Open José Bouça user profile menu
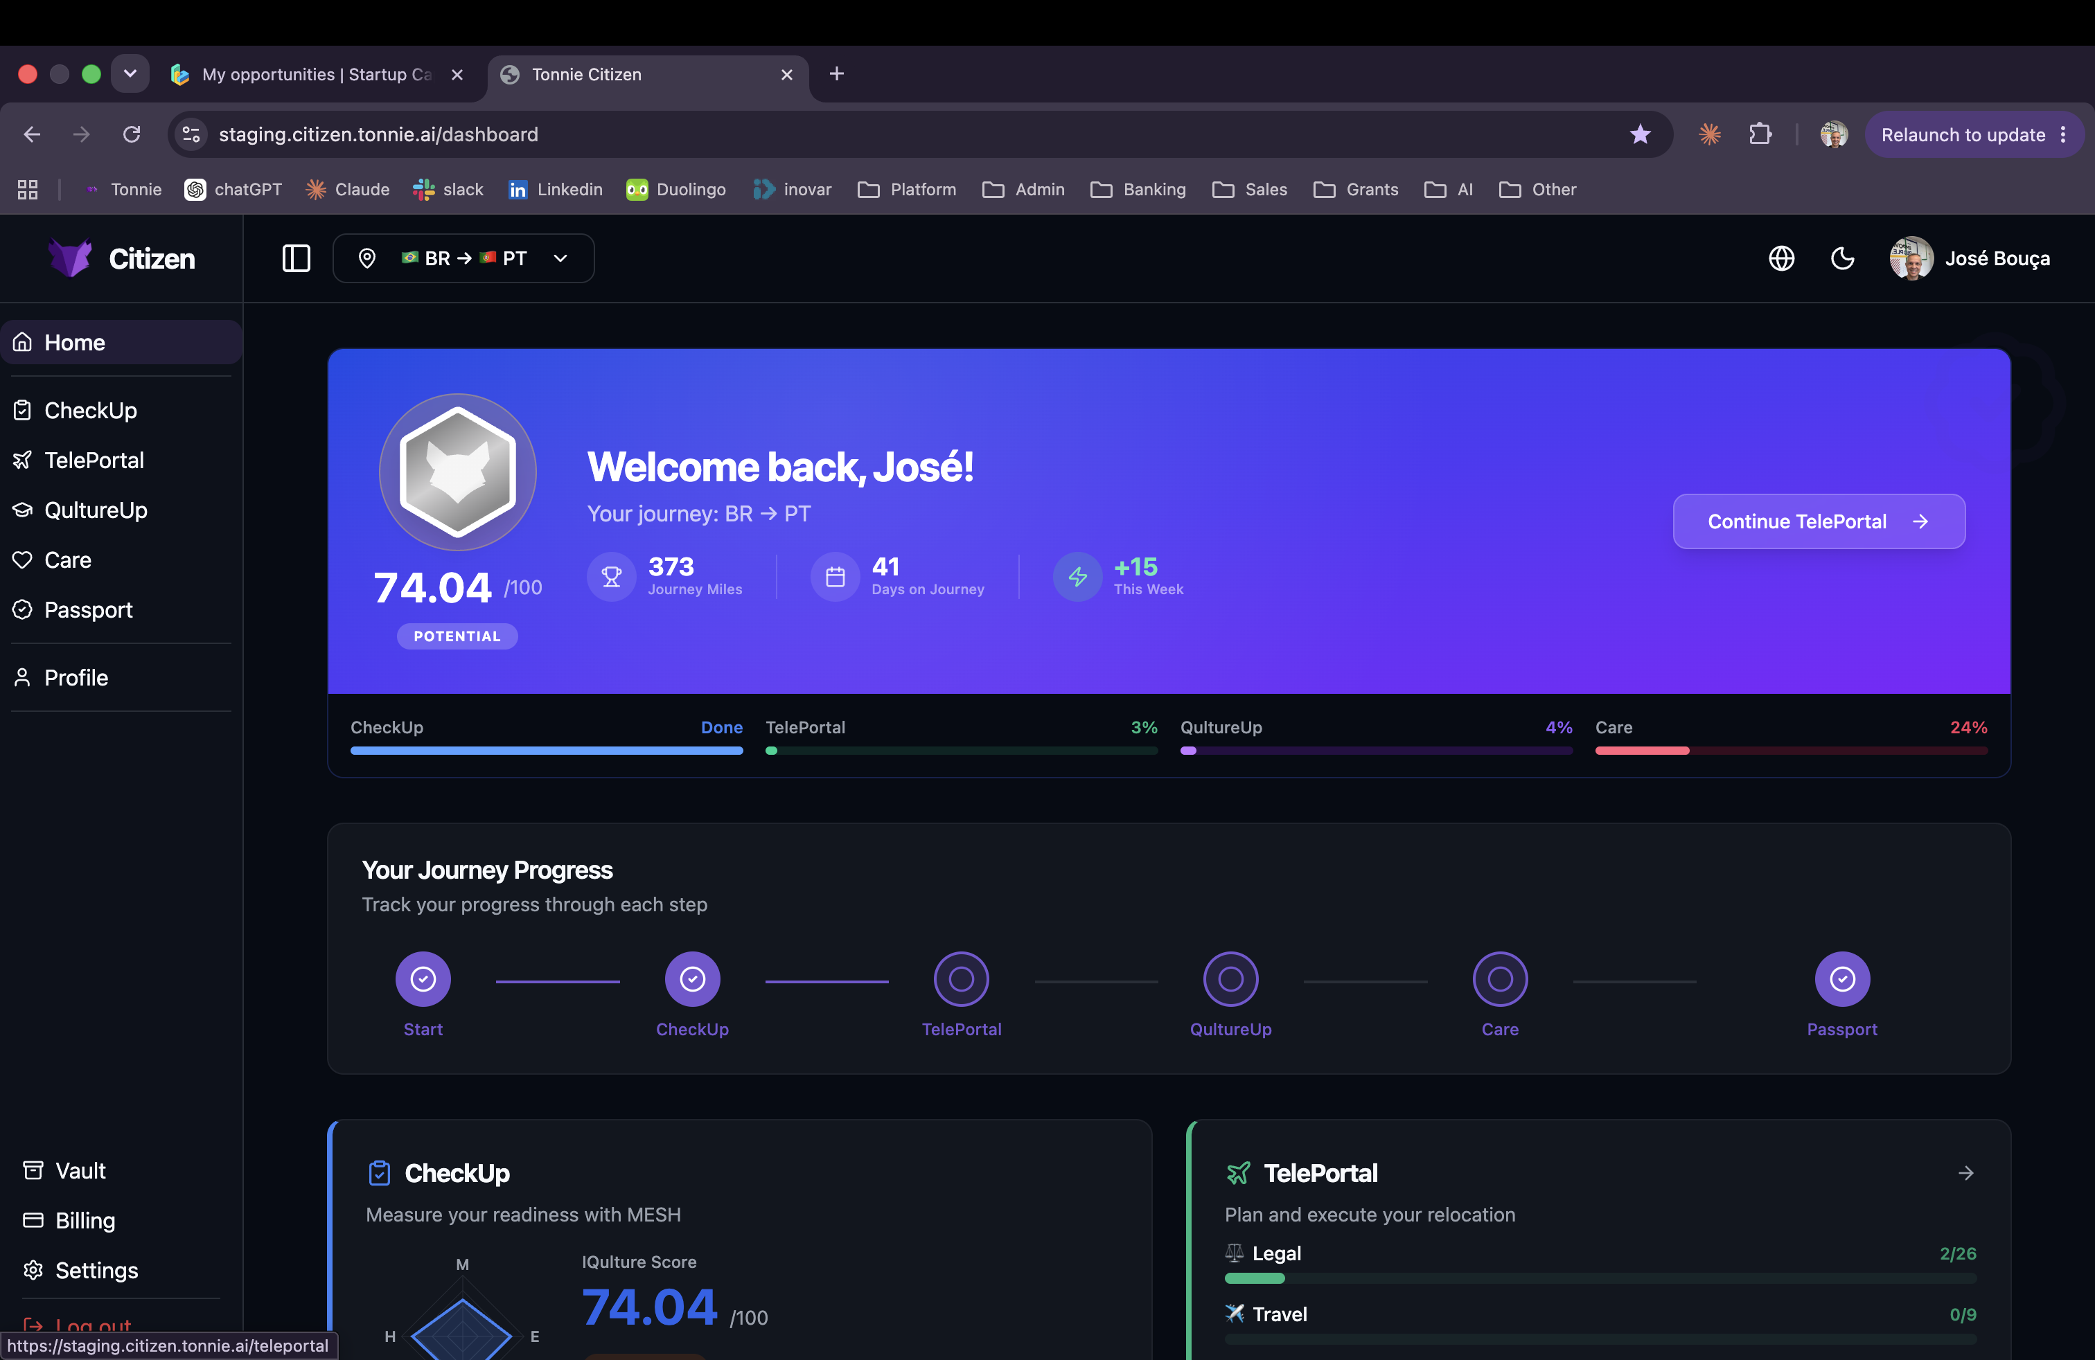Image resolution: width=2095 pixels, height=1360 pixels. (1970, 258)
